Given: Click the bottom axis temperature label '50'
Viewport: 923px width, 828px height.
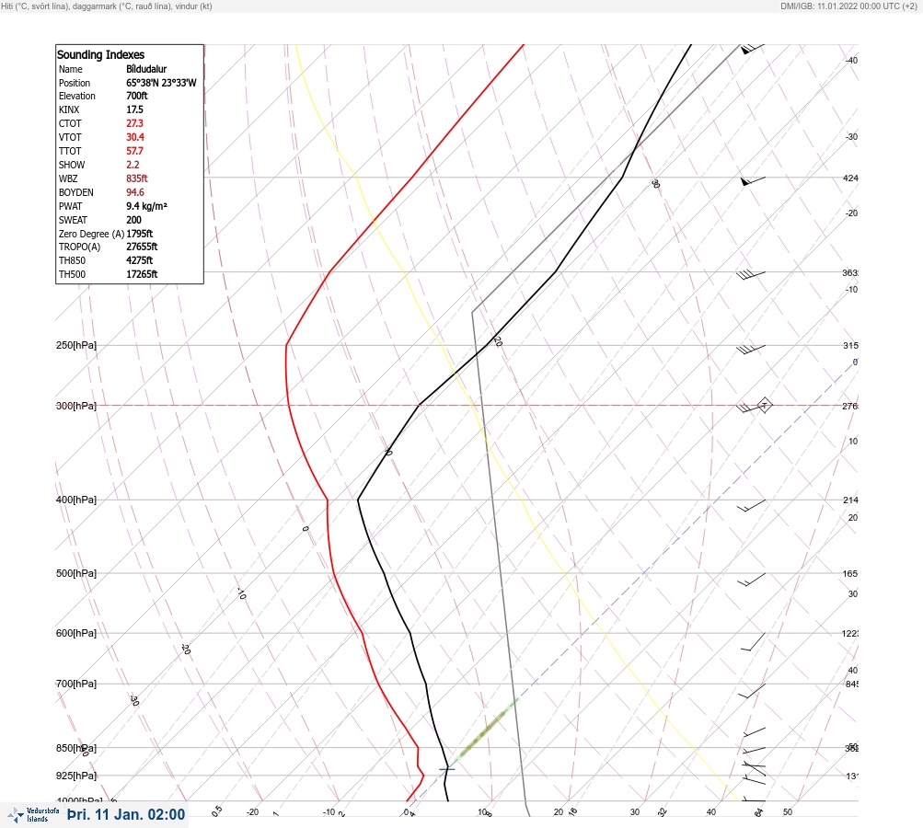Looking at the screenshot, I should [x=788, y=812].
